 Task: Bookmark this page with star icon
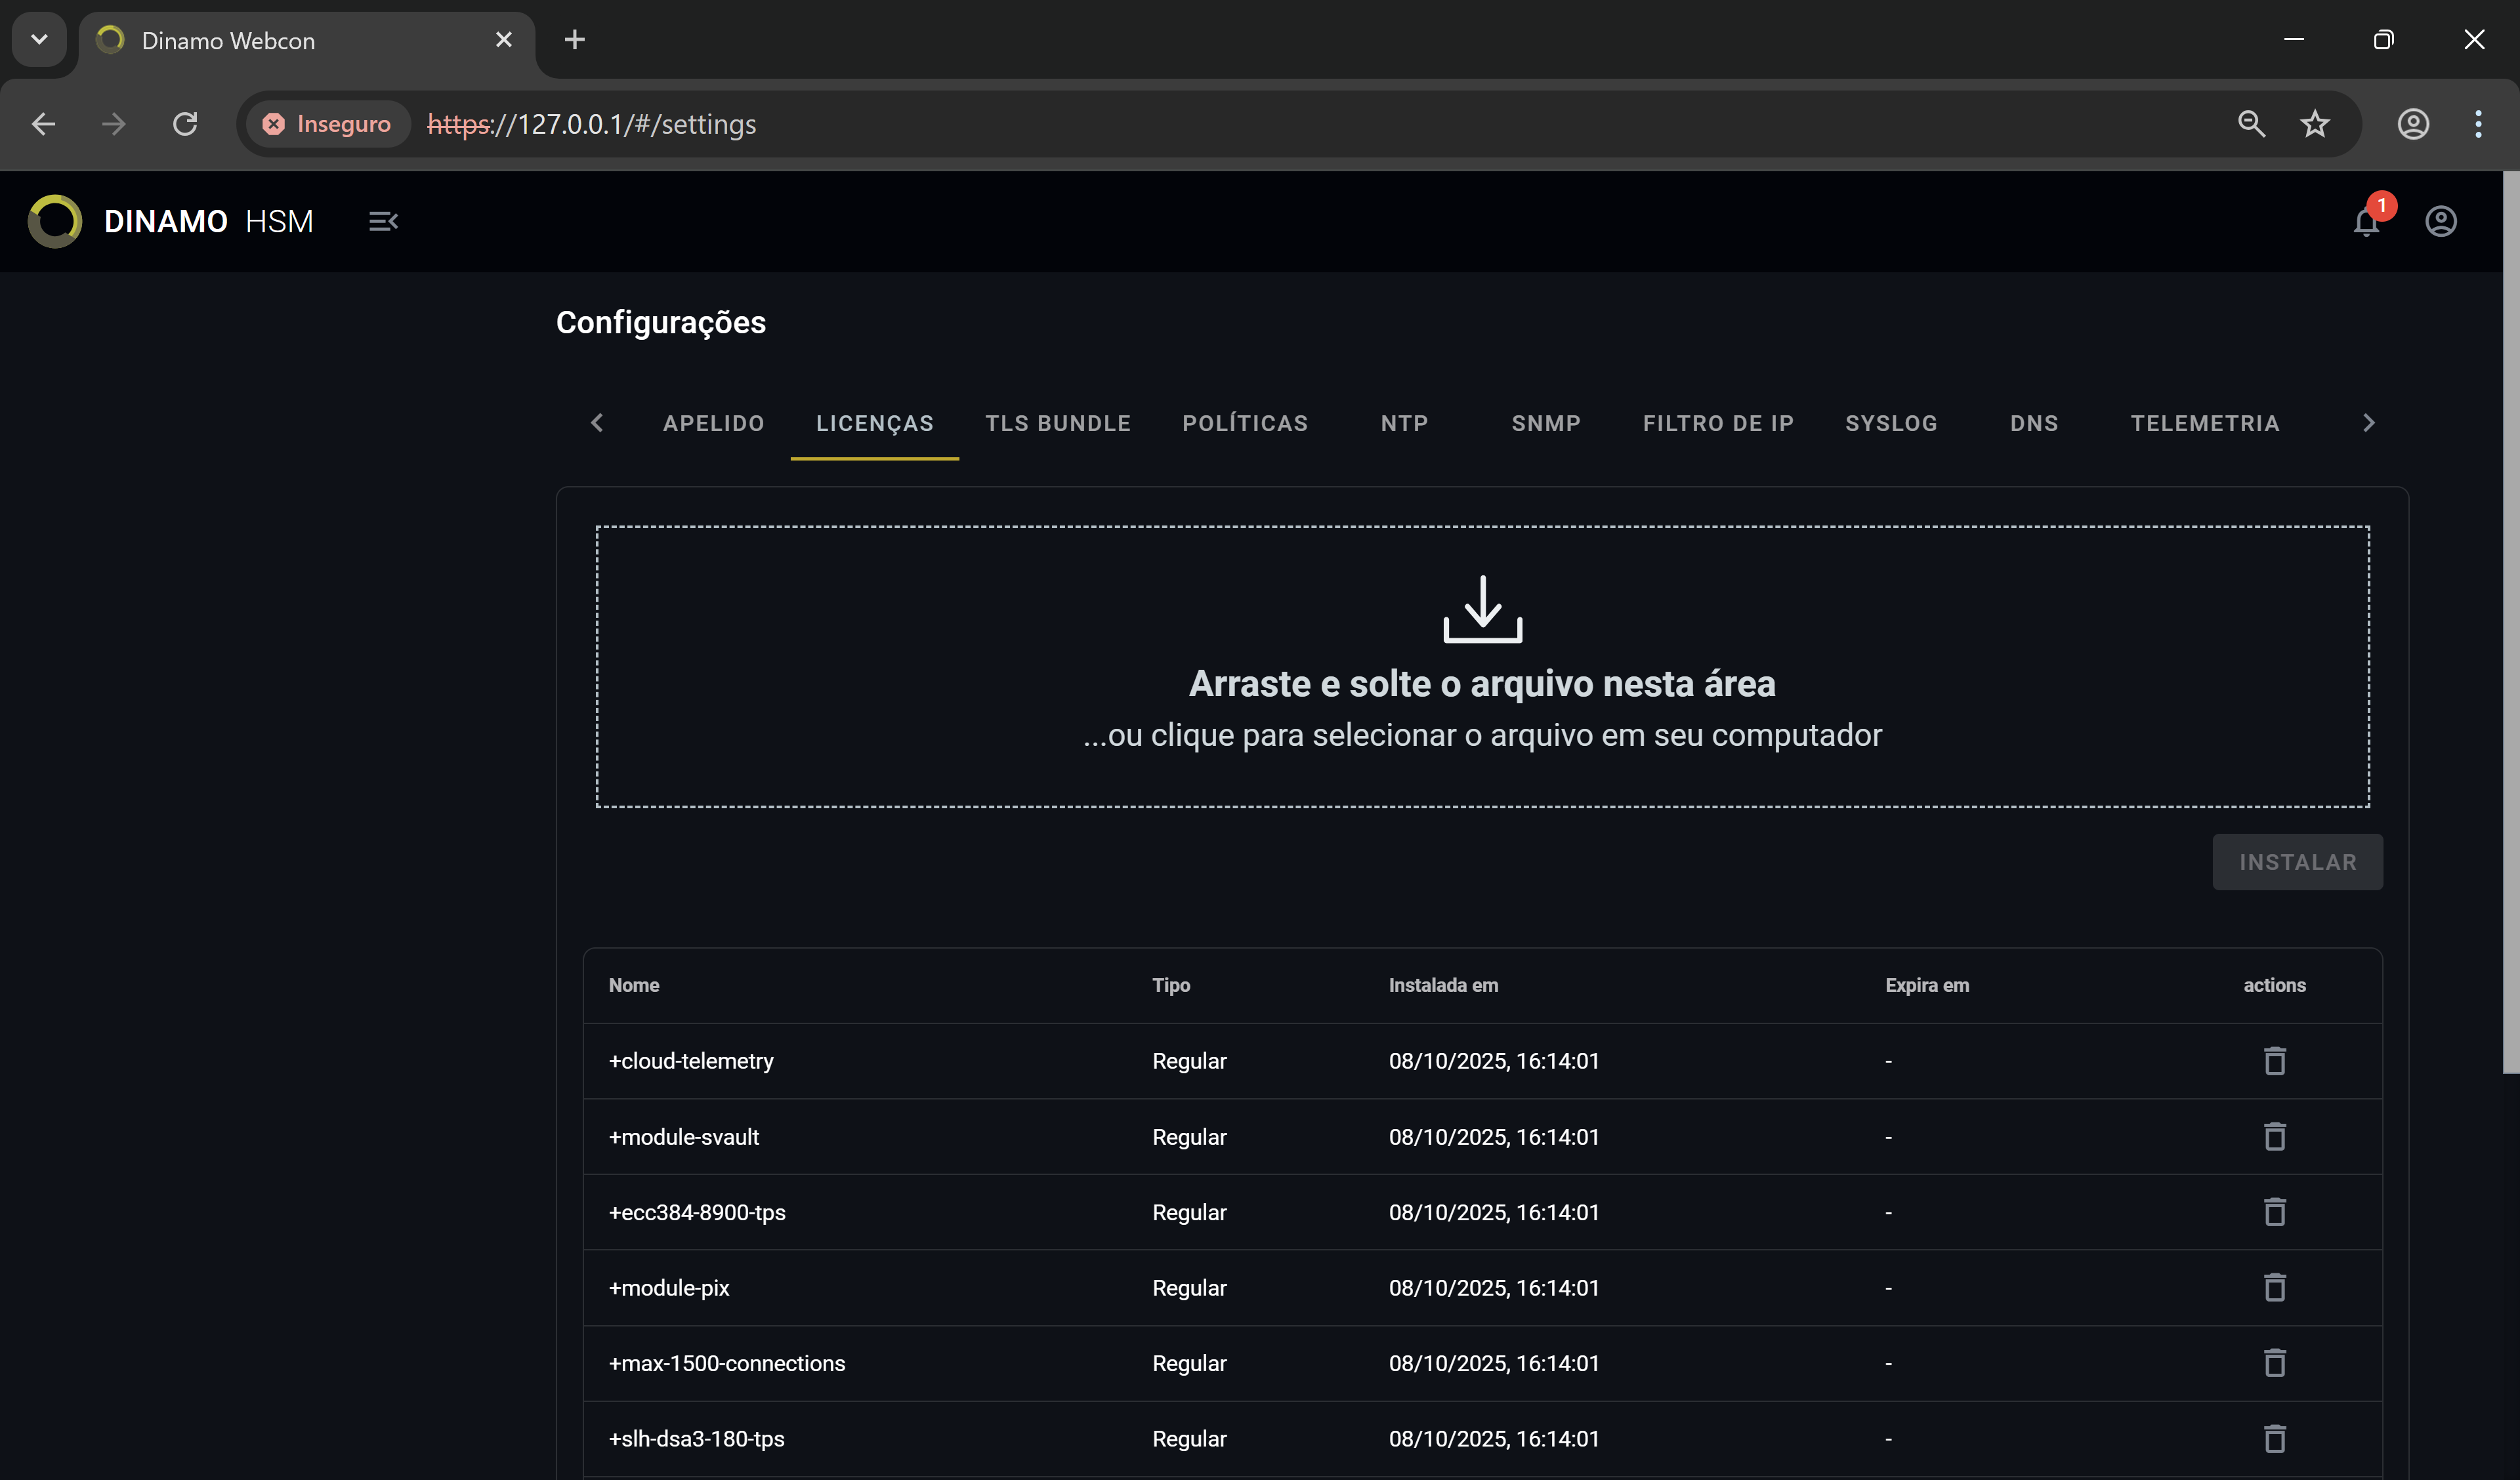pos(2314,124)
